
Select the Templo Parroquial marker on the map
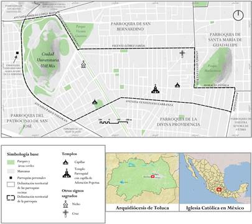tap(156, 89)
